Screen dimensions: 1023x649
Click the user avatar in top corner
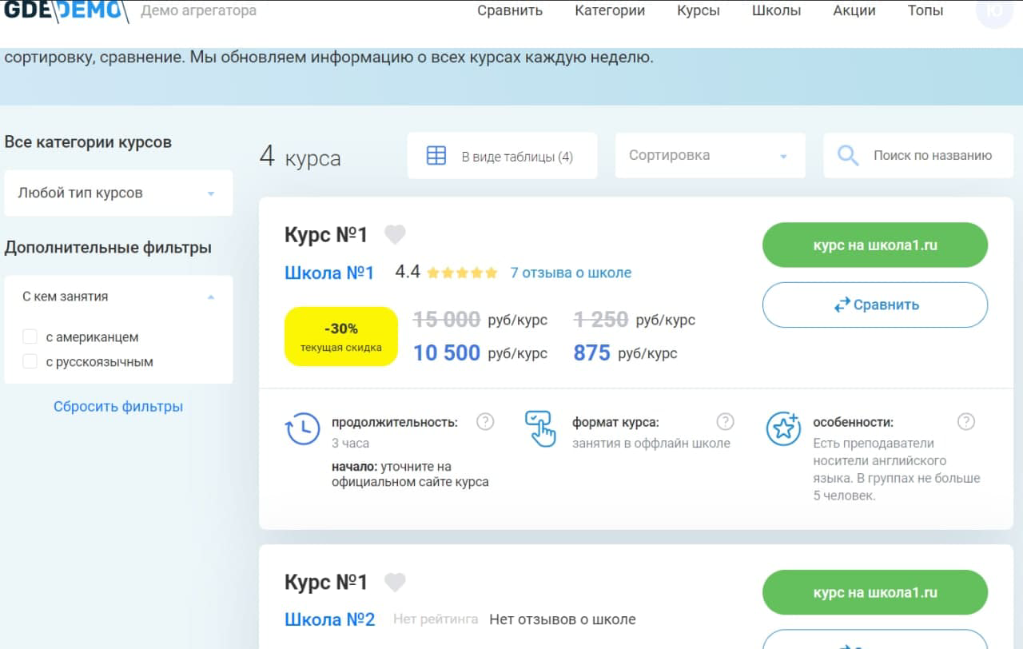click(x=994, y=11)
